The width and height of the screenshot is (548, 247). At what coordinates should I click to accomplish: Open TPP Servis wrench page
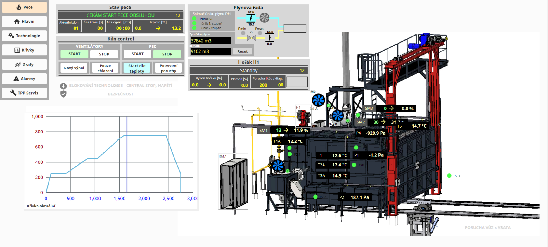click(x=24, y=93)
